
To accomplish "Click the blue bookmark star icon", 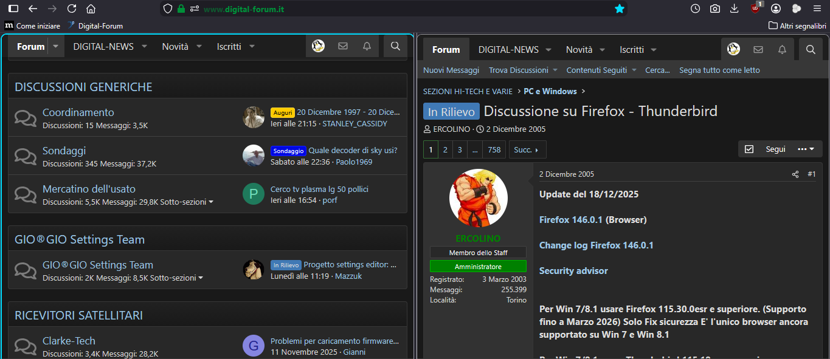I will (620, 9).
